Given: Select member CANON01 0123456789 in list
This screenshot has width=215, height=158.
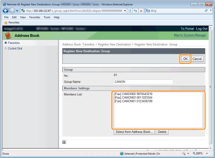Looking at the screenshot, I should [133, 101].
